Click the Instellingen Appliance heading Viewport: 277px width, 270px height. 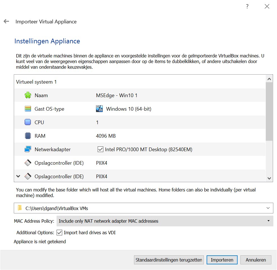47,41
